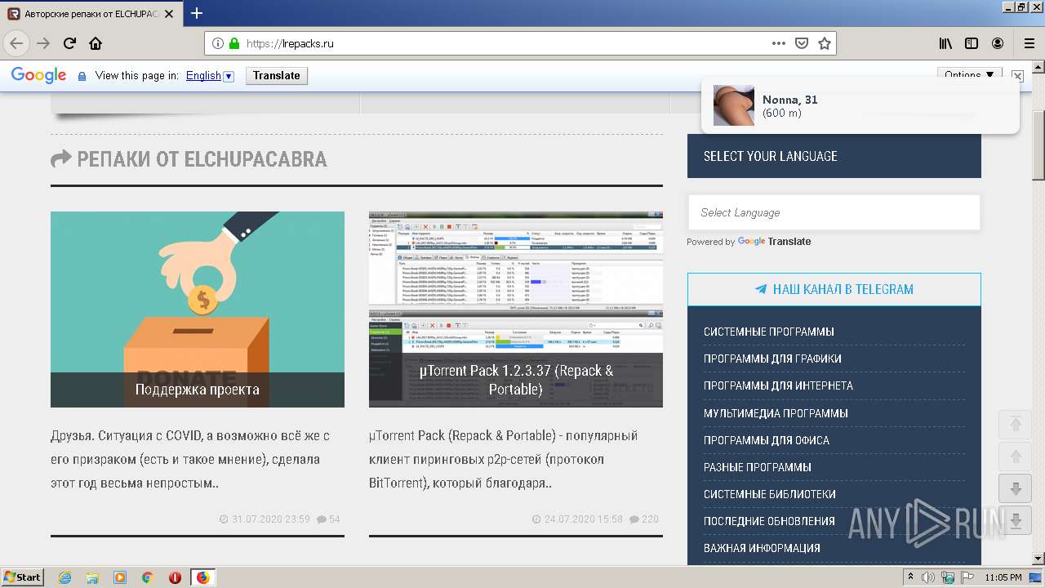Open the ПРОГРАММЫ ДЛЯ ОФИСА category

coord(767,440)
